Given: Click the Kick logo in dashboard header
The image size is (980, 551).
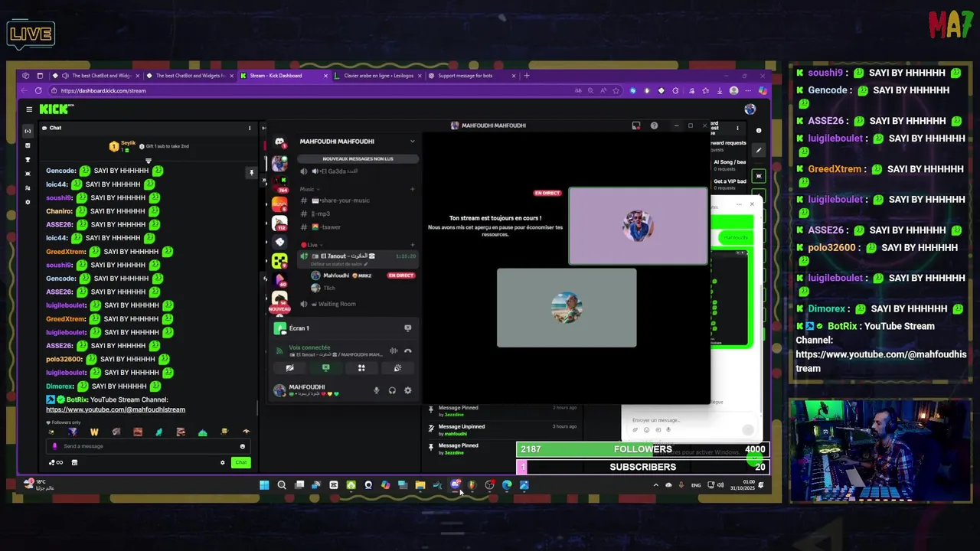Looking at the screenshot, I should pos(56,109).
